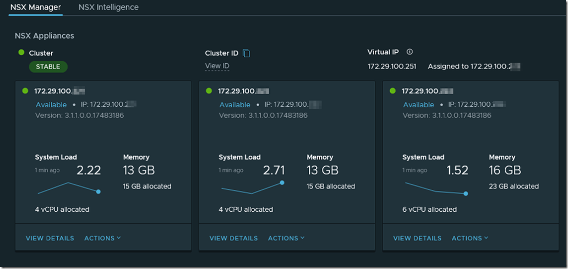Click the Virtual IP 172.29.100.251 value
The height and width of the screenshot is (269, 568).
392,67
